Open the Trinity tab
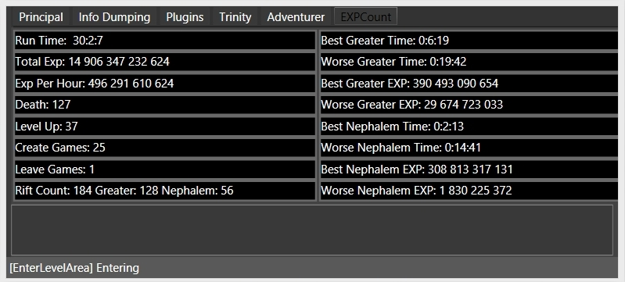The height and width of the screenshot is (282, 625). 235,17
